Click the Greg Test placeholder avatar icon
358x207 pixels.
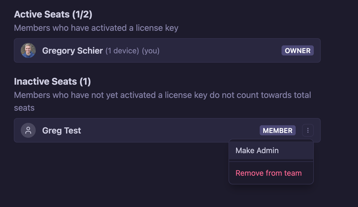pyautogui.click(x=28, y=130)
